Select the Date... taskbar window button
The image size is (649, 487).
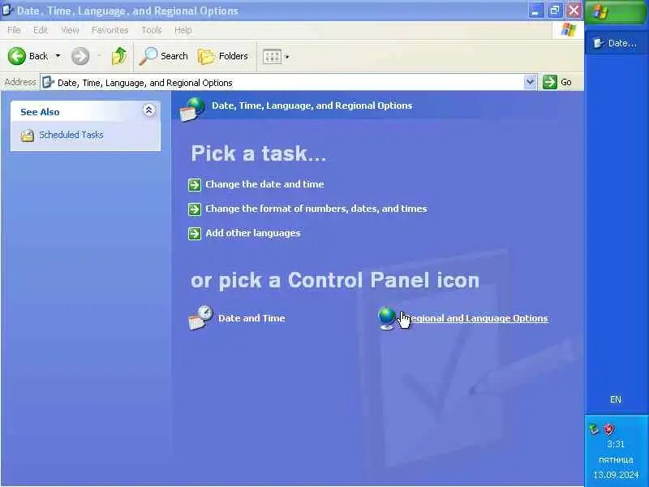[x=616, y=43]
